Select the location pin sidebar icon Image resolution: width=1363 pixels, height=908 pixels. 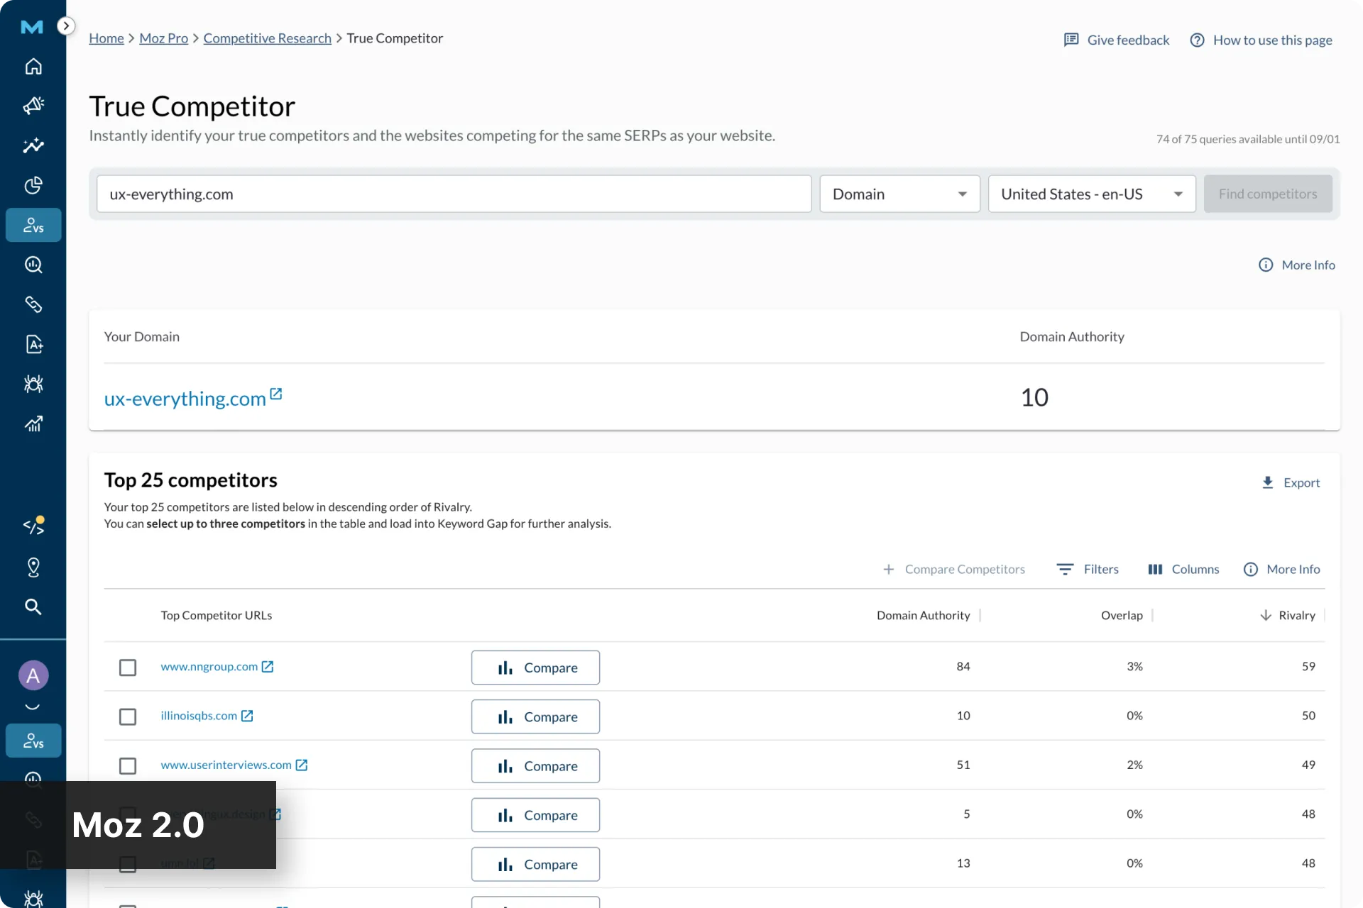pos(33,567)
